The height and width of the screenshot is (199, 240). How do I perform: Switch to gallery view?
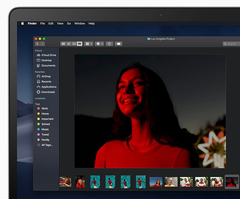[79, 44]
